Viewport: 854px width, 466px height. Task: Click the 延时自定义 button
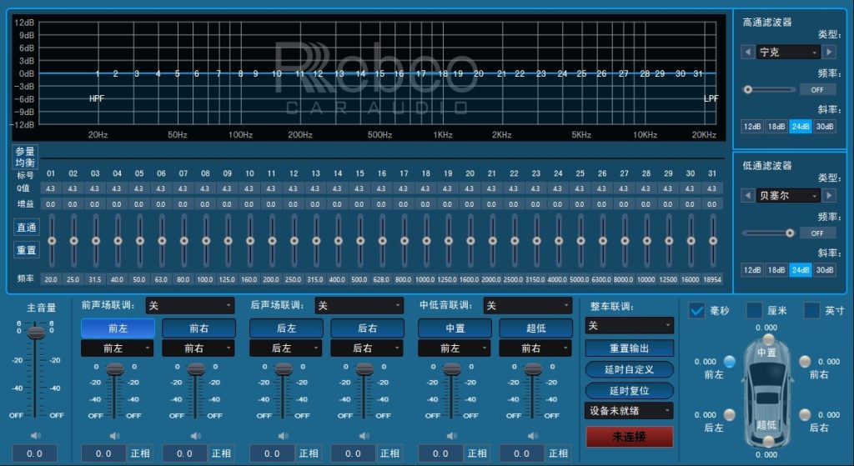pos(629,369)
